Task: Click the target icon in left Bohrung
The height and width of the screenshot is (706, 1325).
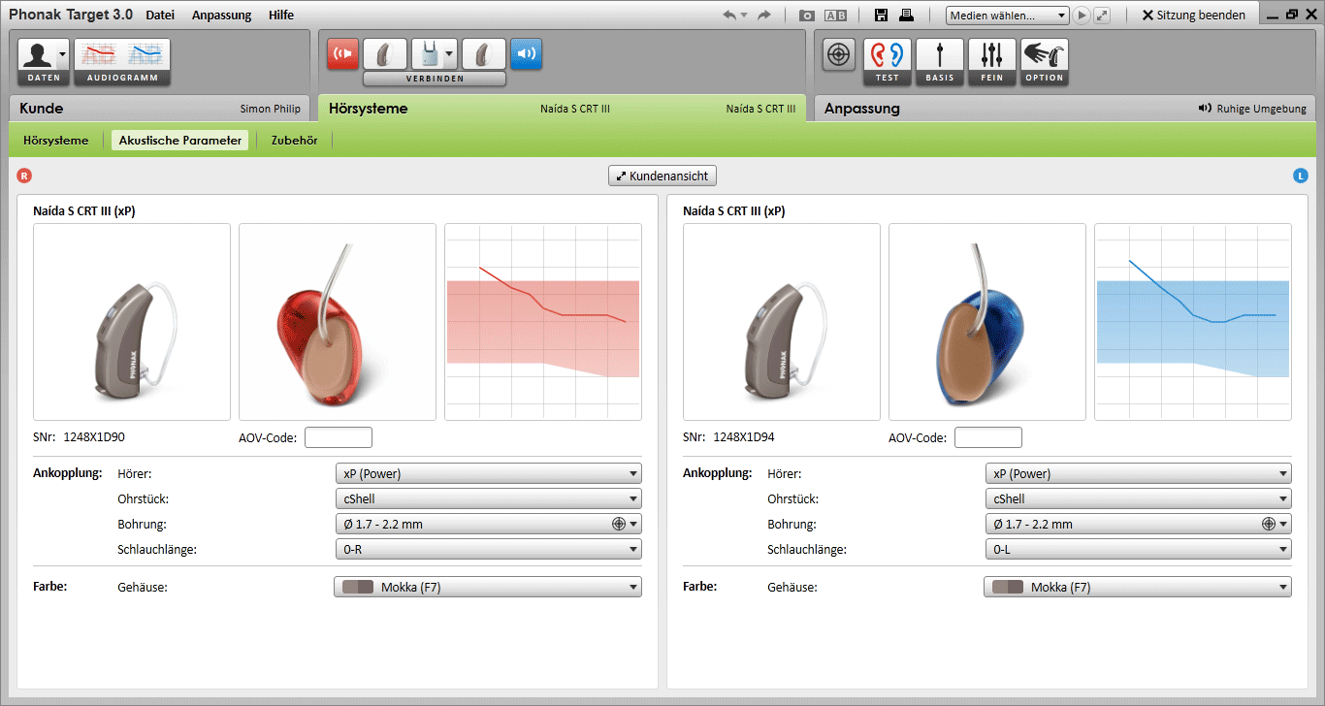Action: pos(1268,524)
